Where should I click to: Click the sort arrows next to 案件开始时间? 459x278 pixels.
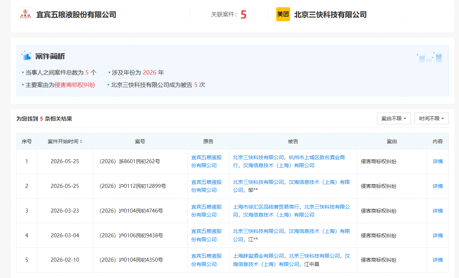(x=81, y=141)
